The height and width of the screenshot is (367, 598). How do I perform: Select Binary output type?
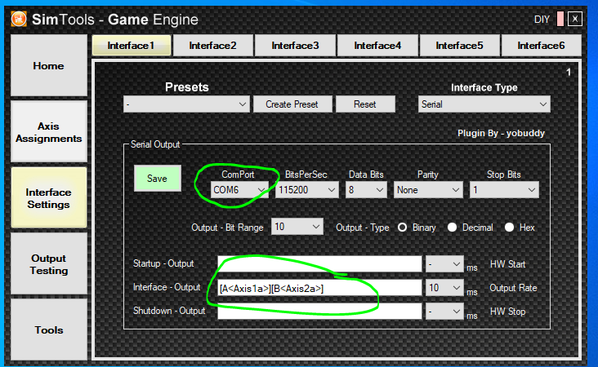point(402,228)
